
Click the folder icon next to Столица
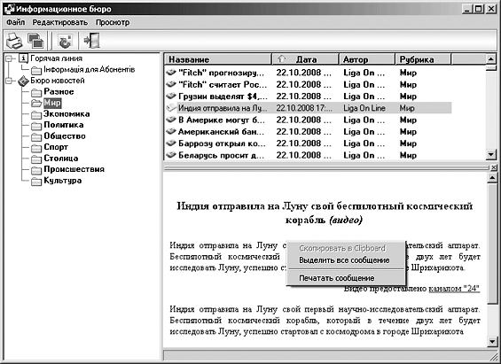36,159
